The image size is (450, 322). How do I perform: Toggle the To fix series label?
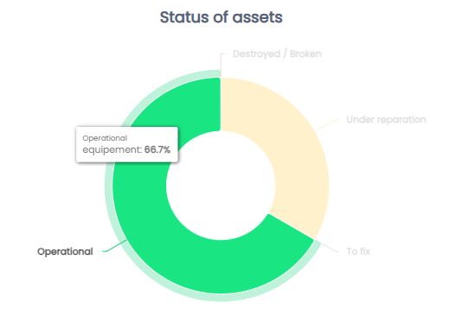click(358, 251)
